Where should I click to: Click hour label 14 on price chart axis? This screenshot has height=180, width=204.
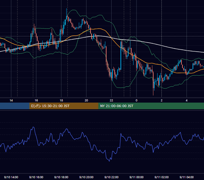click(x=11, y=100)
